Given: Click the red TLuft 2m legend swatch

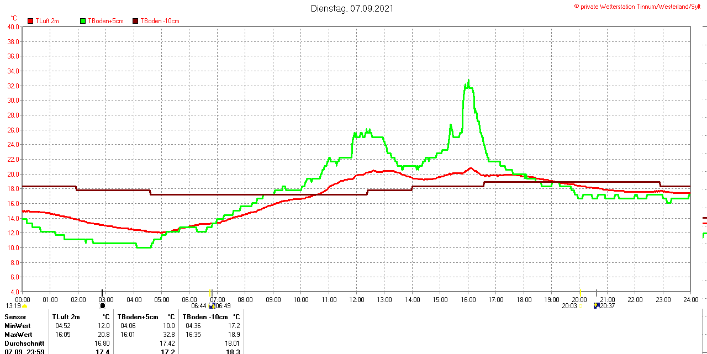Looking at the screenshot, I should tap(30, 21).
